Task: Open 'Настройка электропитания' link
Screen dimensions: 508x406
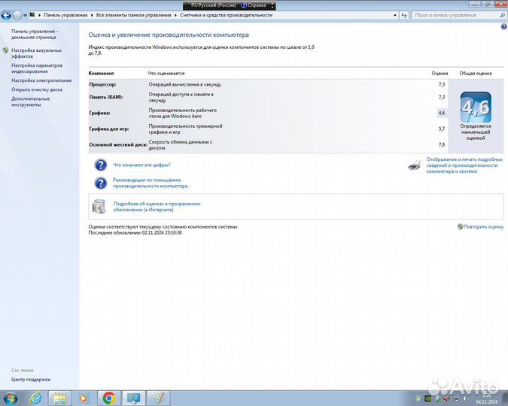Action: pyautogui.click(x=41, y=80)
